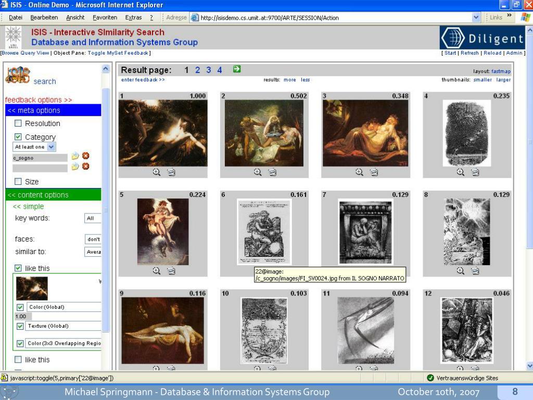
Task: Collapse the meta options section
Action: tap(34, 110)
